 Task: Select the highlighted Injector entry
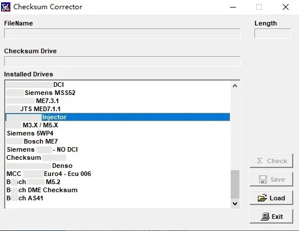(118, 117)
